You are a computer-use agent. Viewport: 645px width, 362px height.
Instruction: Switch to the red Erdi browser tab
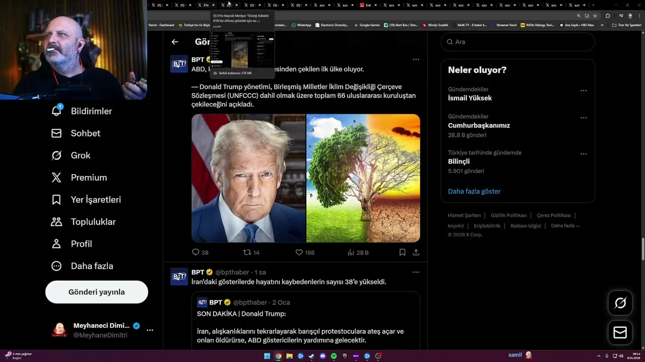pyautogui.click(x=367, y=5)
